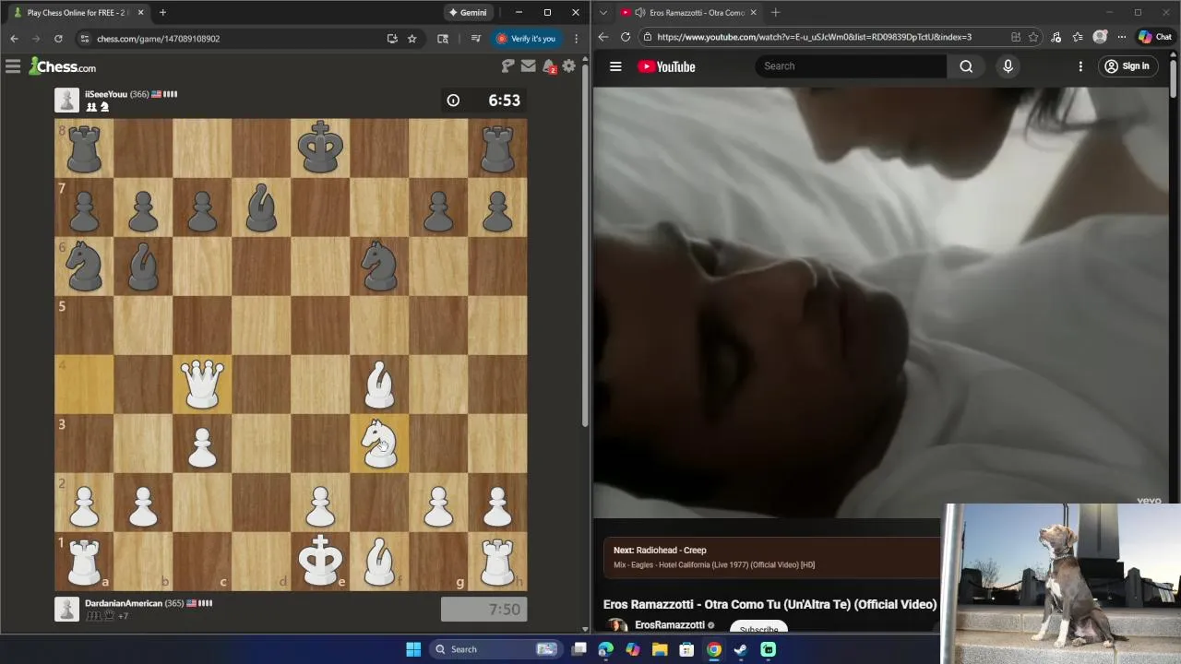This screenshot has width=1181, height=664.
Task: Click the playing YouTube video
Action: click(x=881, y=302)
